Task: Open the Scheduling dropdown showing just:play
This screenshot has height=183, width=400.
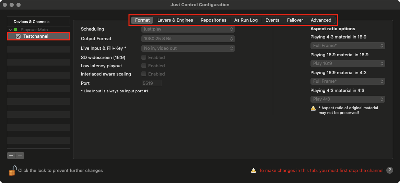Action: click(188, 29)
